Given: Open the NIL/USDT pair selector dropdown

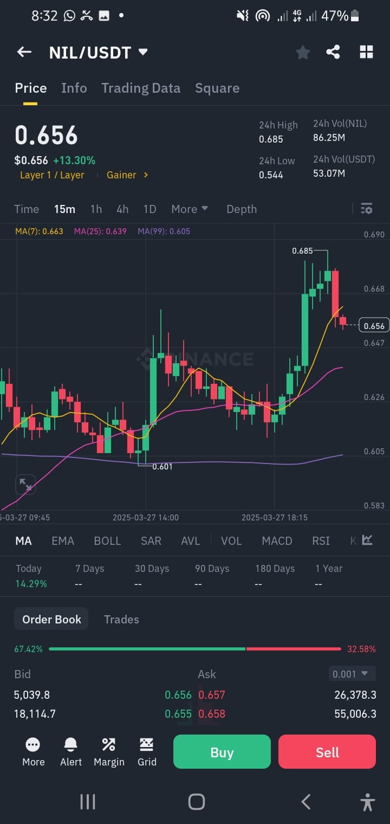Looking at the screenshot, I should click(142, 51).
